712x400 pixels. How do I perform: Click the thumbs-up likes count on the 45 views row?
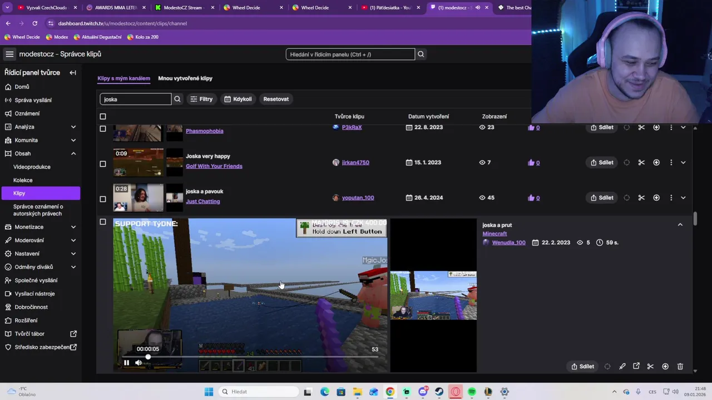point(534,198)
